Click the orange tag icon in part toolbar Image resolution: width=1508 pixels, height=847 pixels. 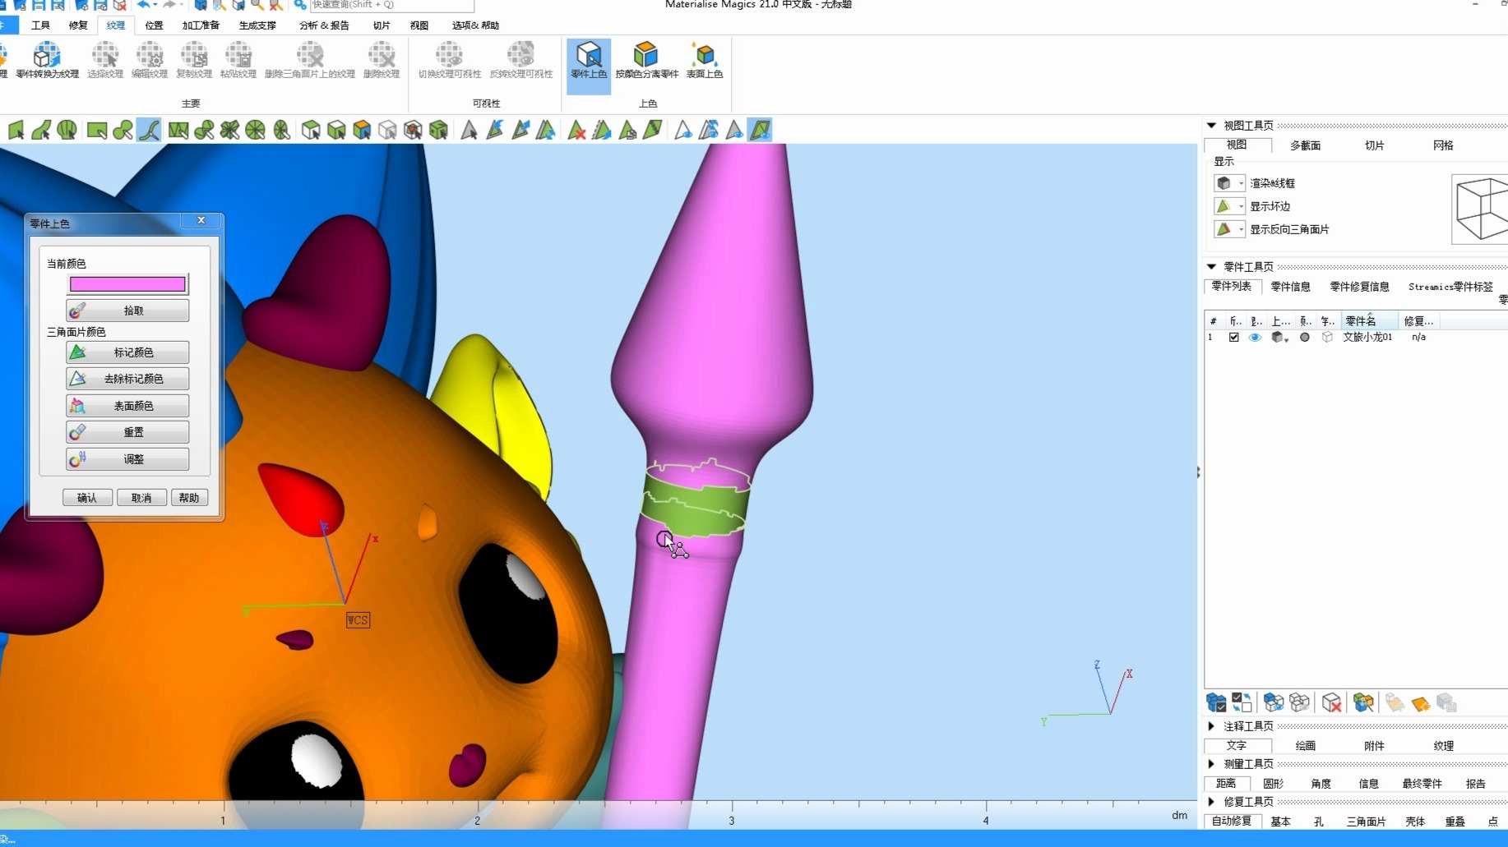[x=1420, y=703]
